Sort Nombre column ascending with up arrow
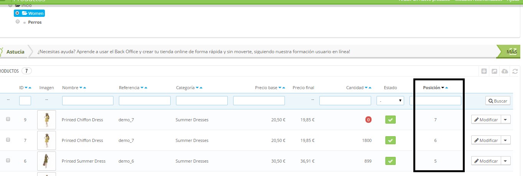 85,88
